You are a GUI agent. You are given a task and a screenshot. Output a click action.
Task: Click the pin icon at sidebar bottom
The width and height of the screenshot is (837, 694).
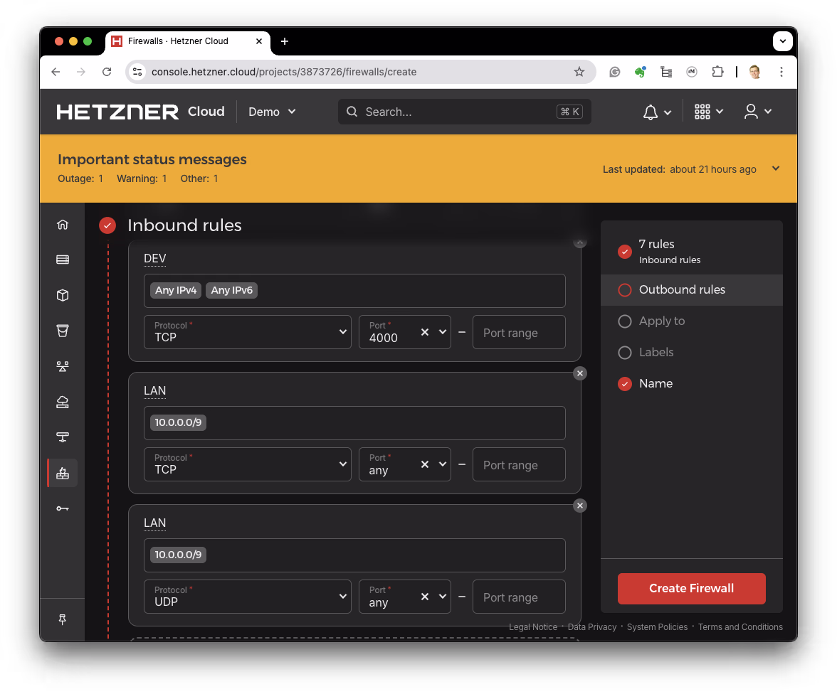point(63,619)
